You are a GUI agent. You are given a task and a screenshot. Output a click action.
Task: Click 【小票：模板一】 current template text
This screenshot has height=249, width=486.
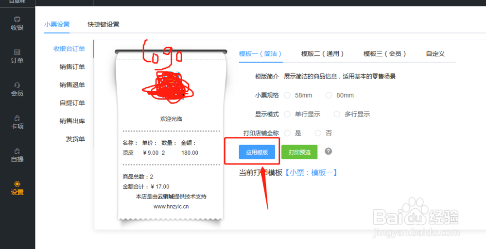pyautogui.click(x=311, y=173)
